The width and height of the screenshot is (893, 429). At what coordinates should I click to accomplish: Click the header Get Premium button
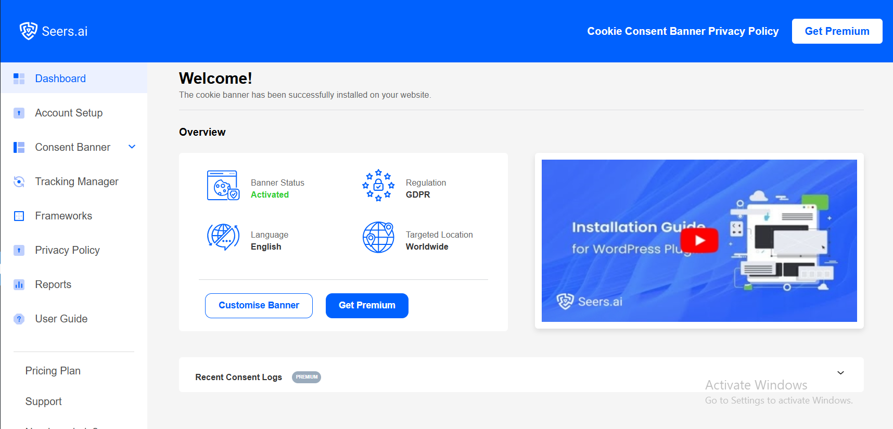coord(837,31)
